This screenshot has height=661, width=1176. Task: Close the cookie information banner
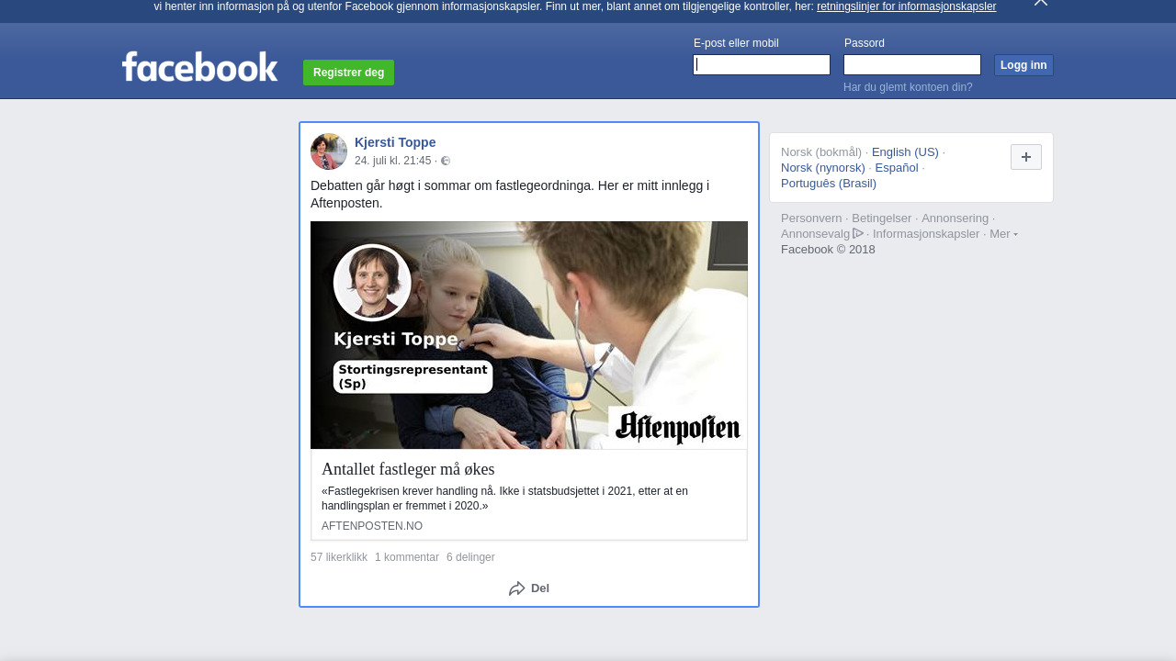point(1040,3)
